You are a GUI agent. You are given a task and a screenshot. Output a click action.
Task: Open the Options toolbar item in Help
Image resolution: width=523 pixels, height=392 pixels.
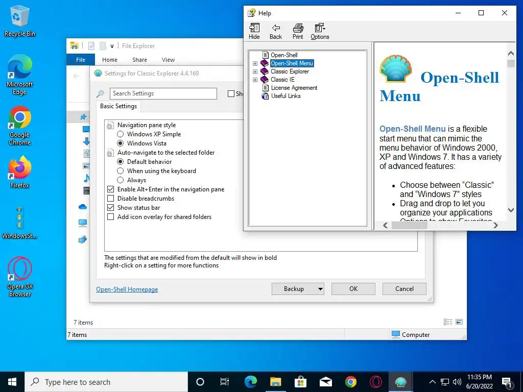coord(320,31)
